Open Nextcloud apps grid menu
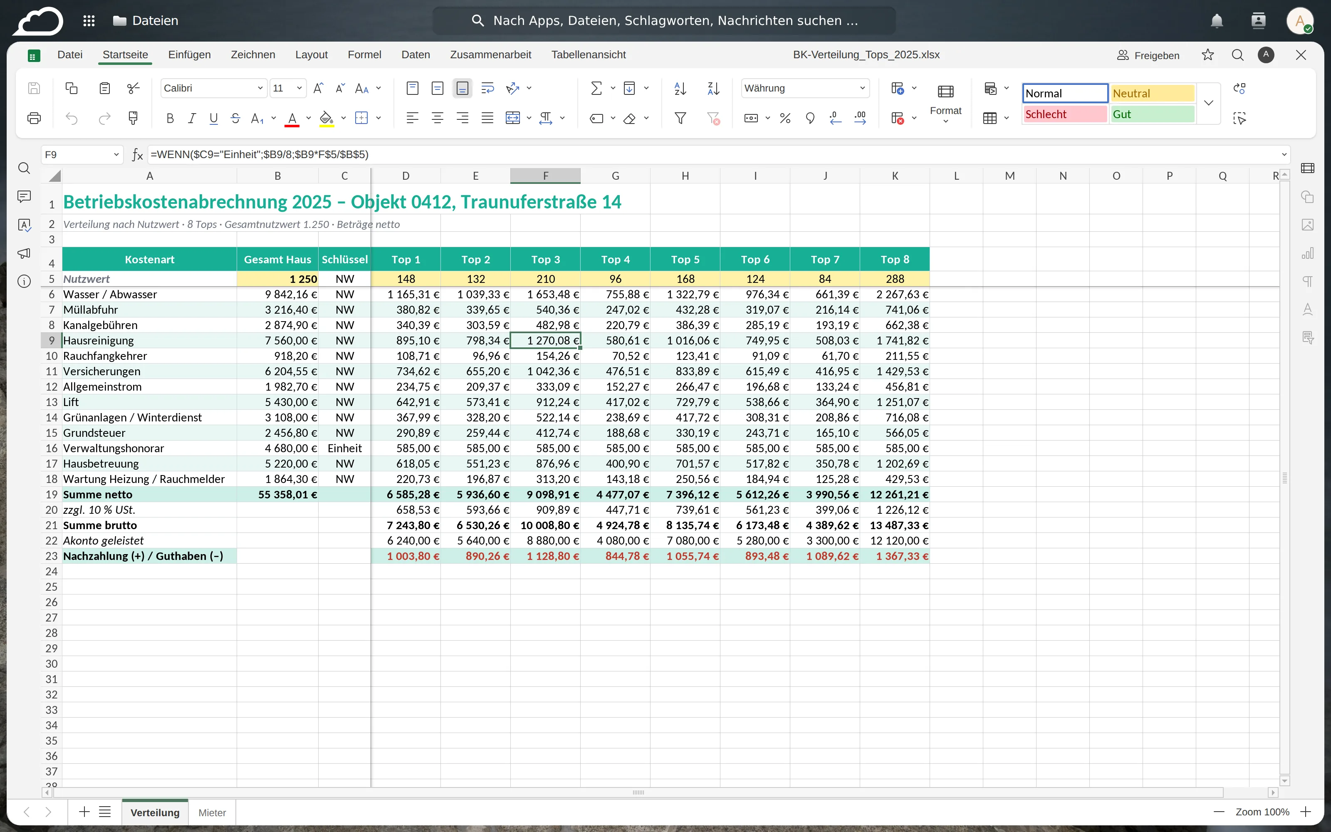The height and width of the screenshot is (832, 1331). tap(89, 21)
